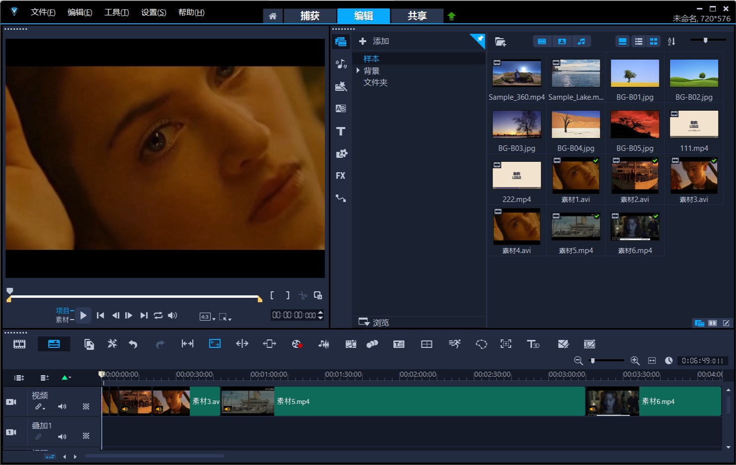The image size is (736, 465).
Task: Fit project in timeline window
Action: tap(652, 361)
